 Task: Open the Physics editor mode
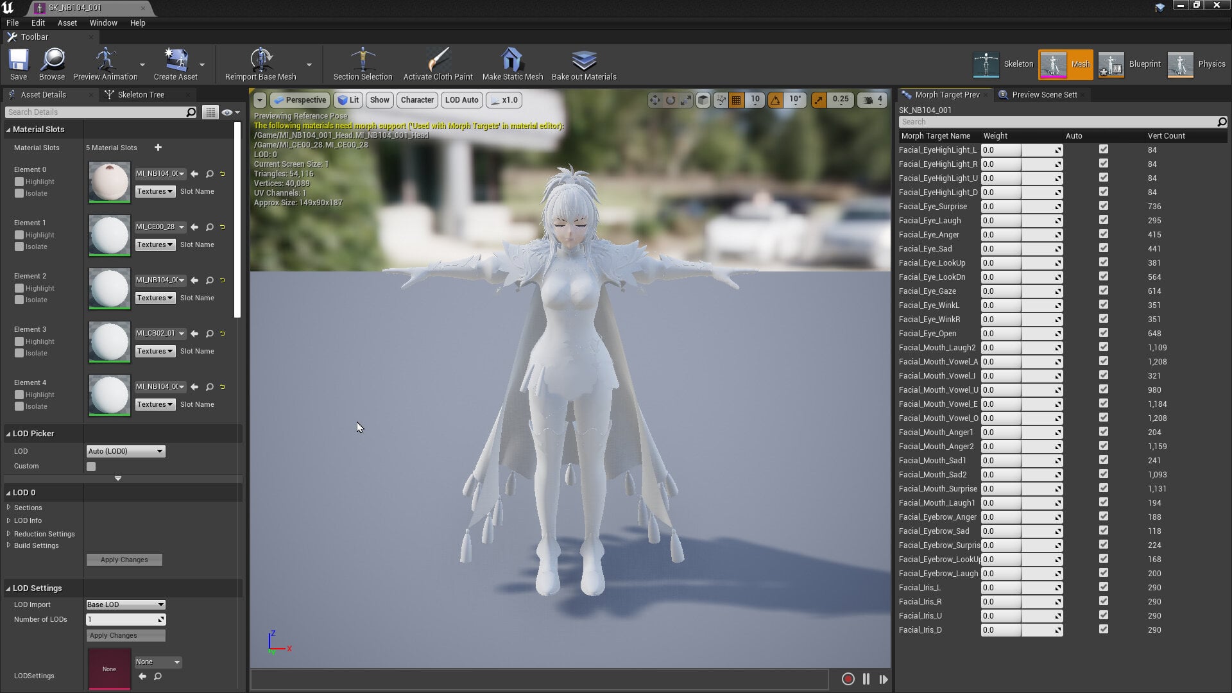pyautogui.click(x=1197, y=64)
